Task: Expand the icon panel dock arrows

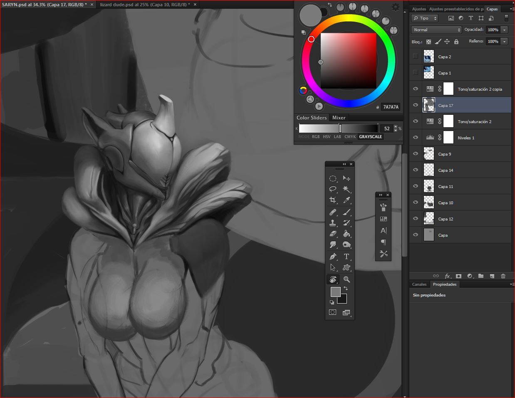Action: (x=381, y=195)
